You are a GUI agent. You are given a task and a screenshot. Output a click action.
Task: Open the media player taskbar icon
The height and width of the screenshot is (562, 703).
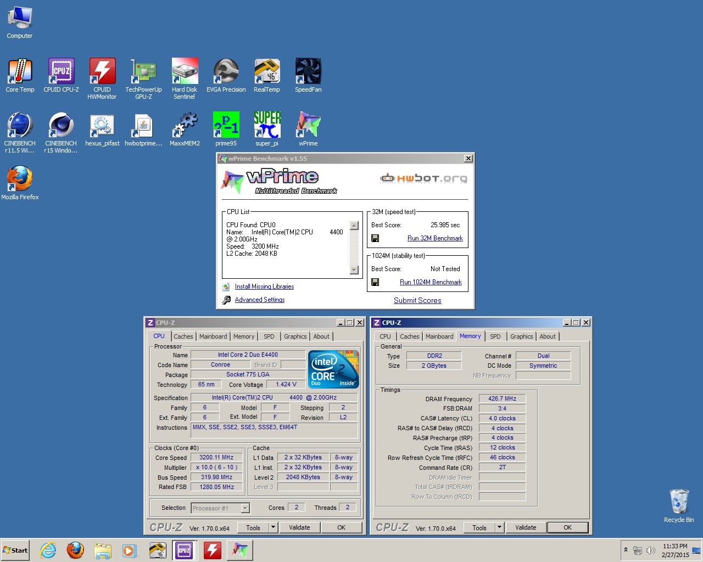tap(129, 550)
